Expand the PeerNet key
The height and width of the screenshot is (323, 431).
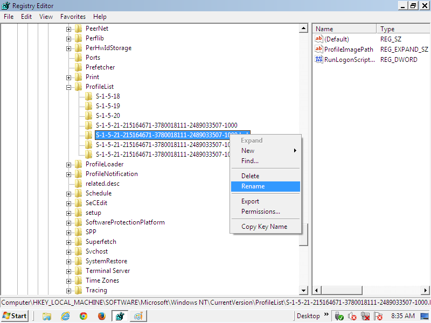click(x=69, y=29)
